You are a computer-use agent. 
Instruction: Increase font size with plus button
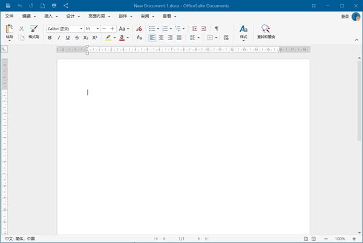[113, 28]
